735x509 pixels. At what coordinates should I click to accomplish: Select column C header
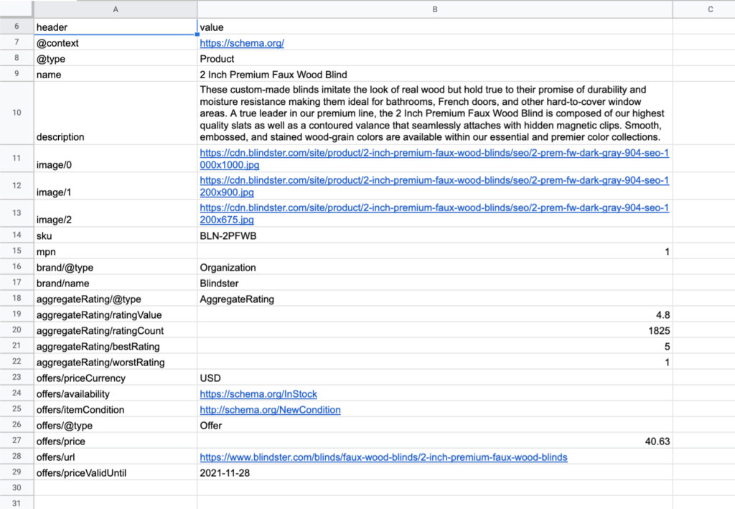(710, 9)
